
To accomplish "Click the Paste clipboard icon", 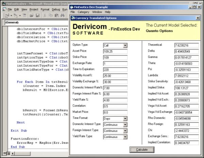I will [x=56, y=16].
